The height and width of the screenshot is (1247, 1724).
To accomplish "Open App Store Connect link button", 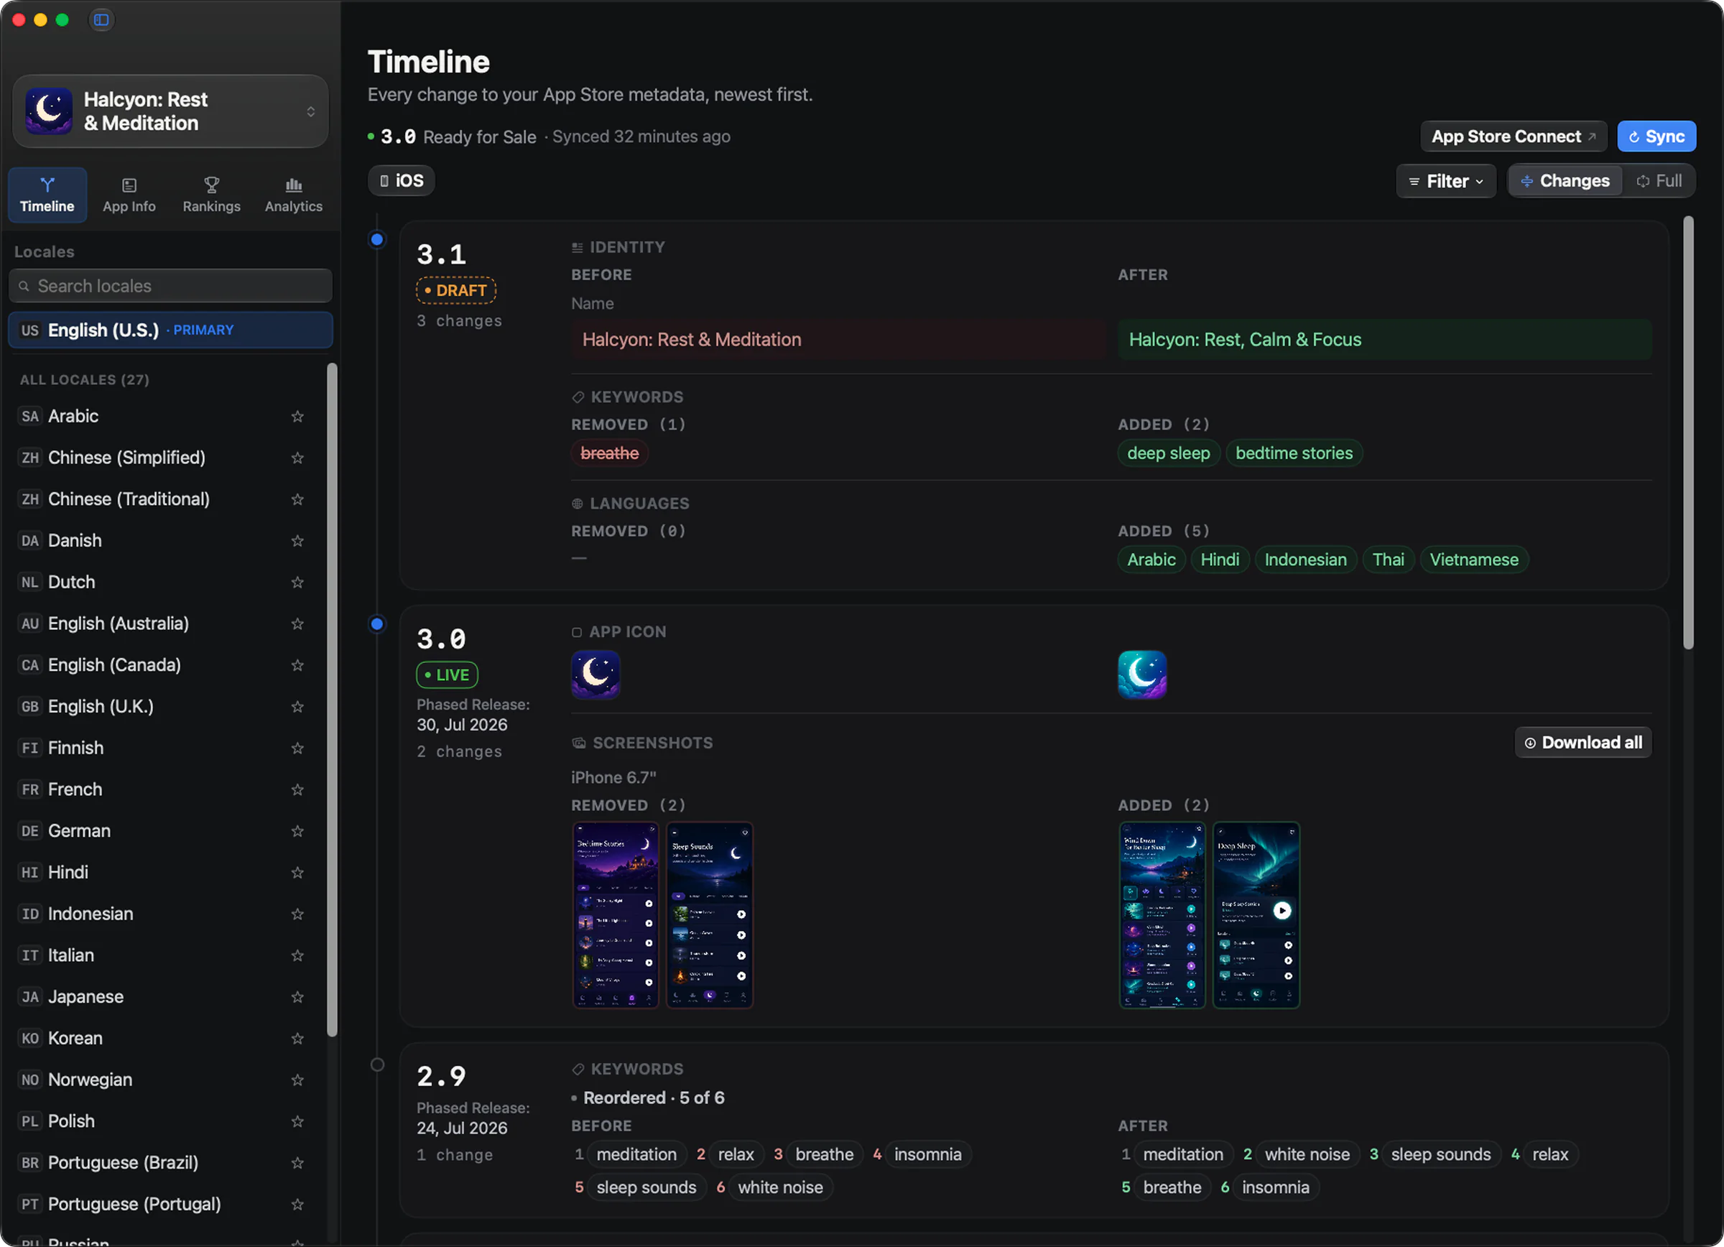I will [1514, 136].
